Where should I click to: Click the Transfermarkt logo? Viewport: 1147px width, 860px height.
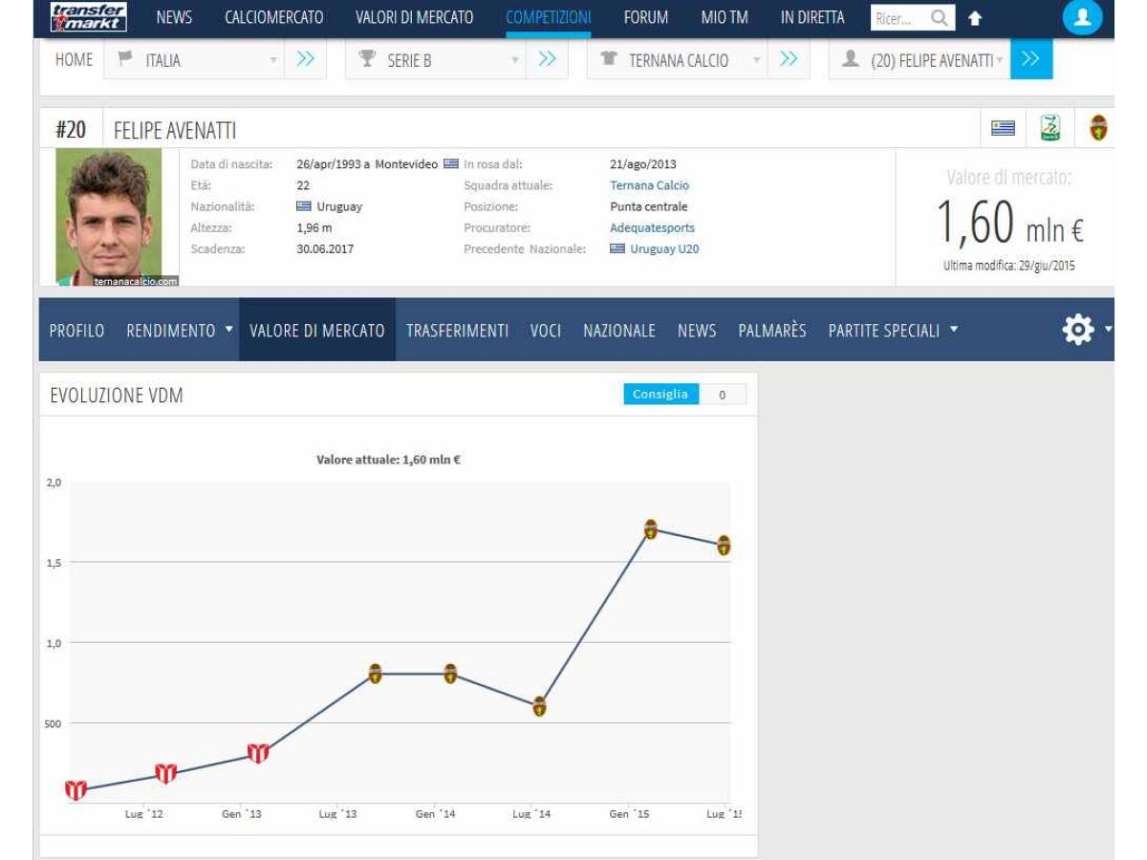point(88,17)
